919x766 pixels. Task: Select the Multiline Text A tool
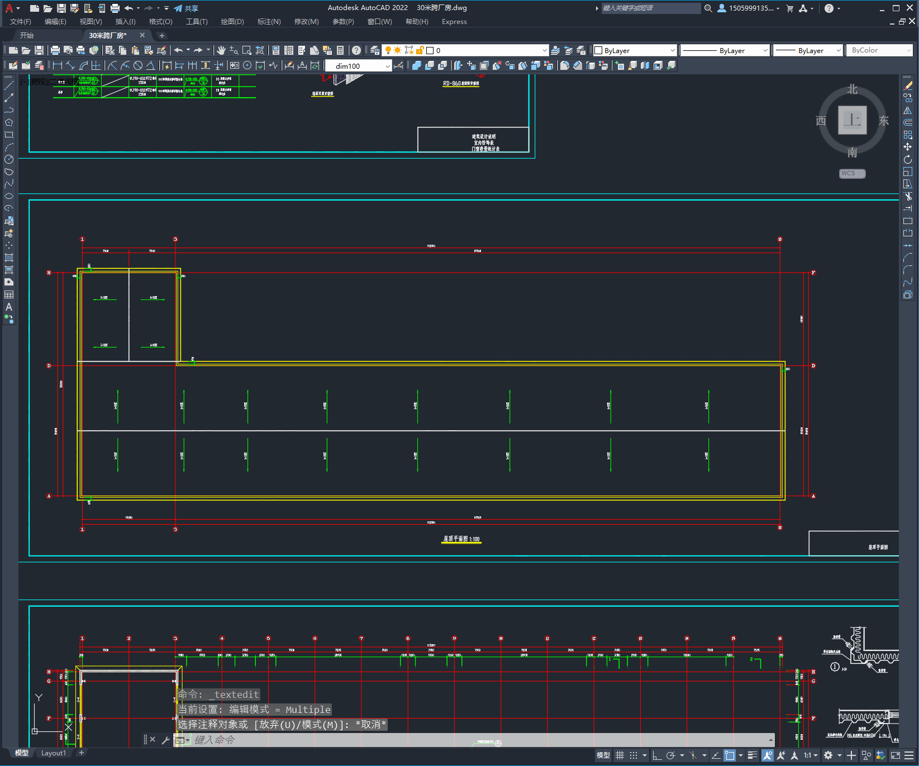(x=9, y=307)
